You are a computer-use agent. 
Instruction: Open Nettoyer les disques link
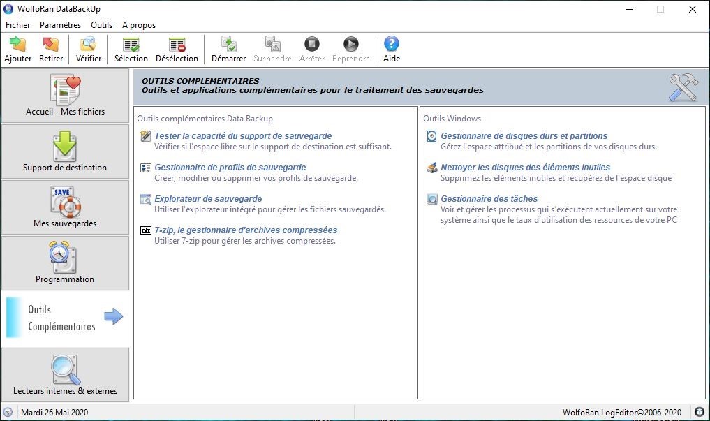(x=525, y=168)
